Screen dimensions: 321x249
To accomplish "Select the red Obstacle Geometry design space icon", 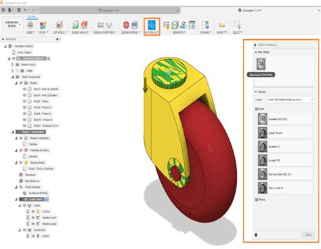I will click(x=85, y=25).
